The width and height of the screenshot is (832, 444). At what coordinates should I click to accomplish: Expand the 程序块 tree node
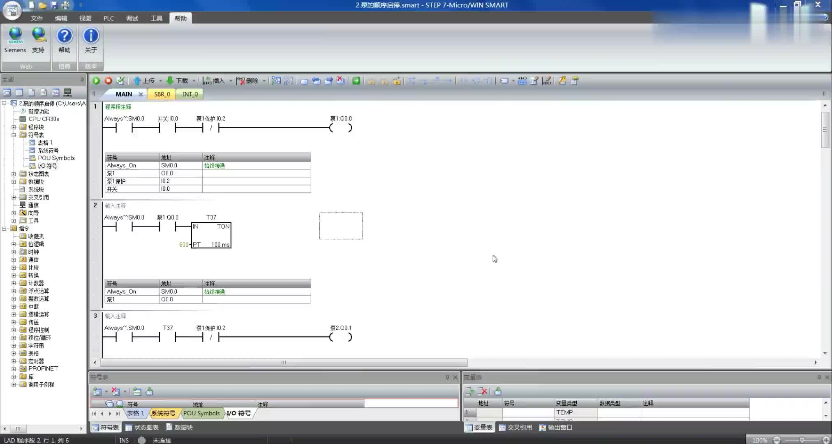point(14,127)
